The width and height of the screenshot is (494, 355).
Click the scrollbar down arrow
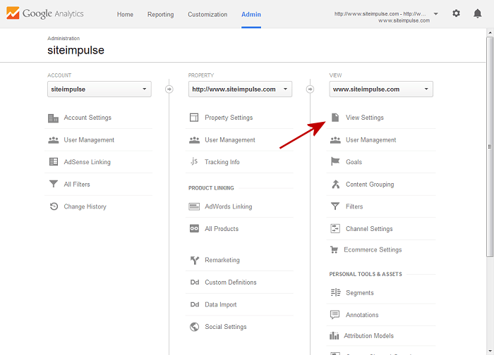(490, 351)
